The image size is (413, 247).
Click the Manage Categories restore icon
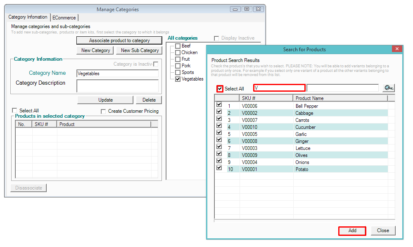(x=247, y=9)
